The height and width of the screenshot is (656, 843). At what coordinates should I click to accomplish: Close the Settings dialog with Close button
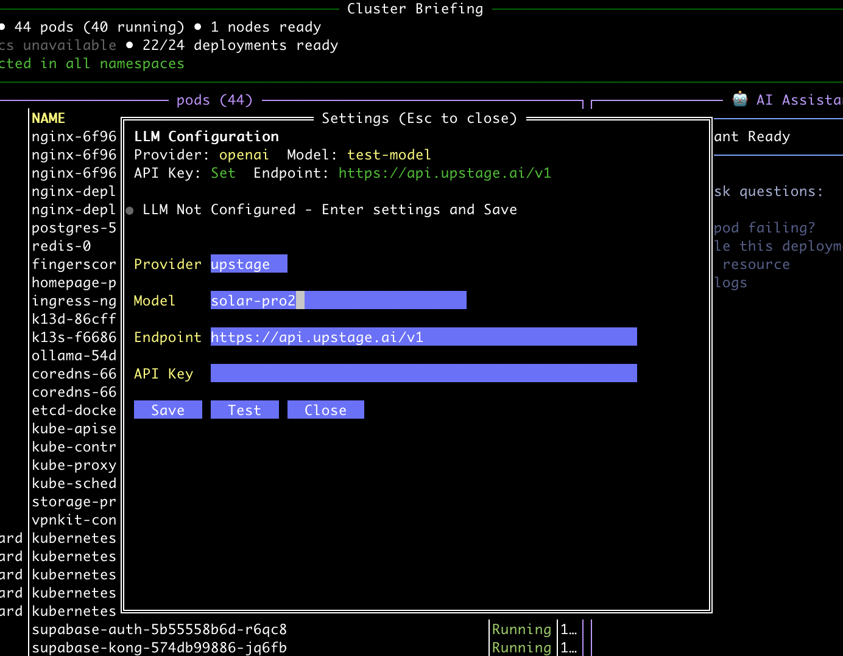point(325,410)
